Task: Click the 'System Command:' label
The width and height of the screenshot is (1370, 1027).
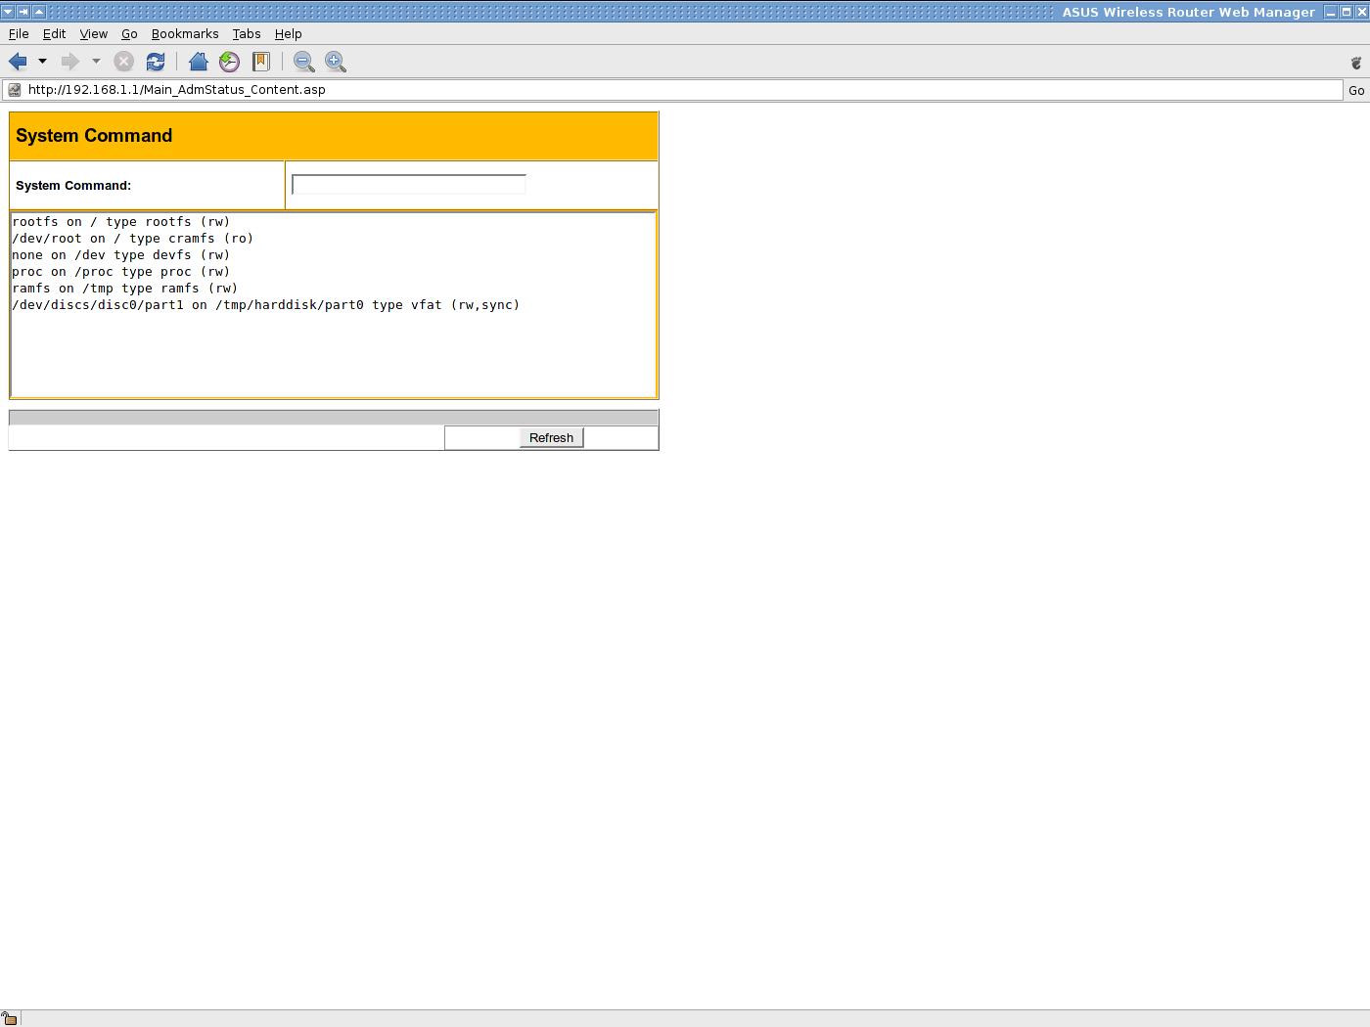Action: (73, 186)
